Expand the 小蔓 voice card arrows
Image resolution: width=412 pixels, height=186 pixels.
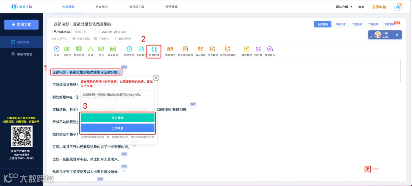pos(371,37)
